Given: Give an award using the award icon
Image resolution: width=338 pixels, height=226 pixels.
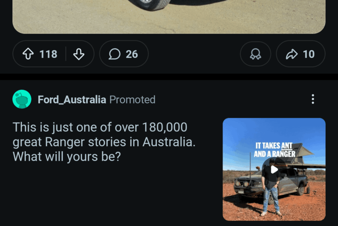Looking at the screenshot, I should (255, 54).
